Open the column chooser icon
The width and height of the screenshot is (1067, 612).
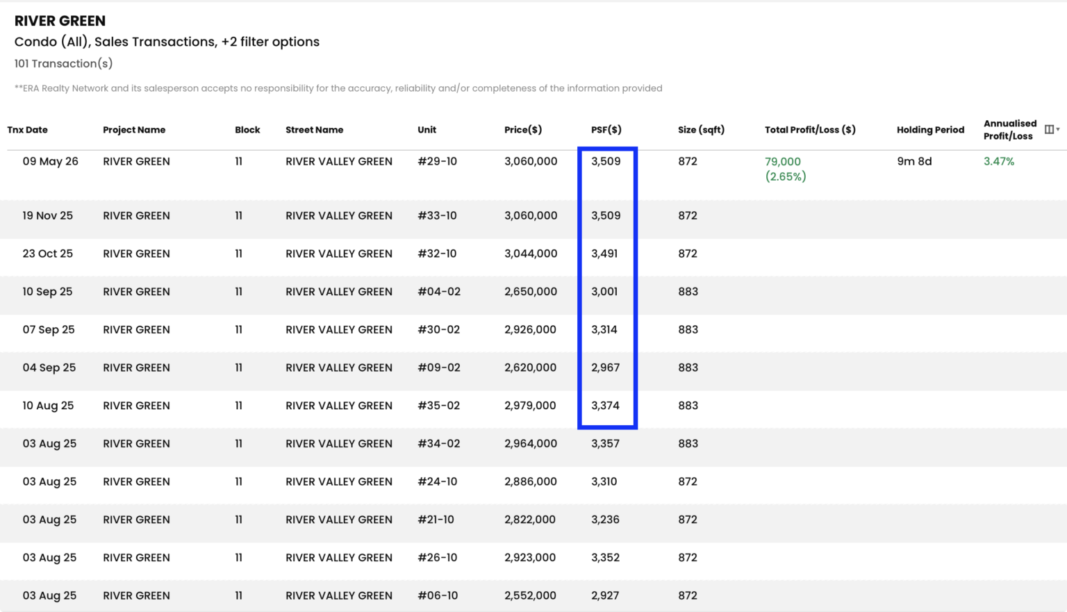coord(1051,129)
